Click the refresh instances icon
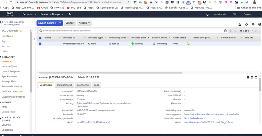 click(x=246, y=24)
